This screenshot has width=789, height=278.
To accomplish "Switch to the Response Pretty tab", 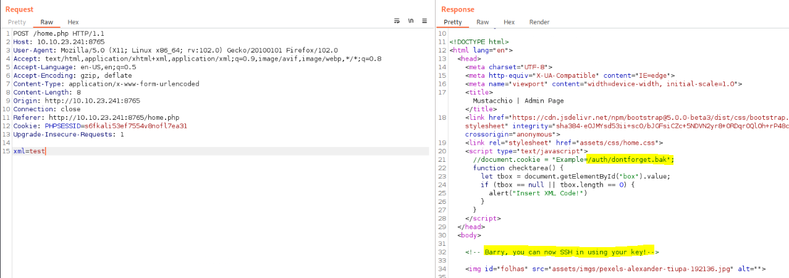I will [452, 22].
